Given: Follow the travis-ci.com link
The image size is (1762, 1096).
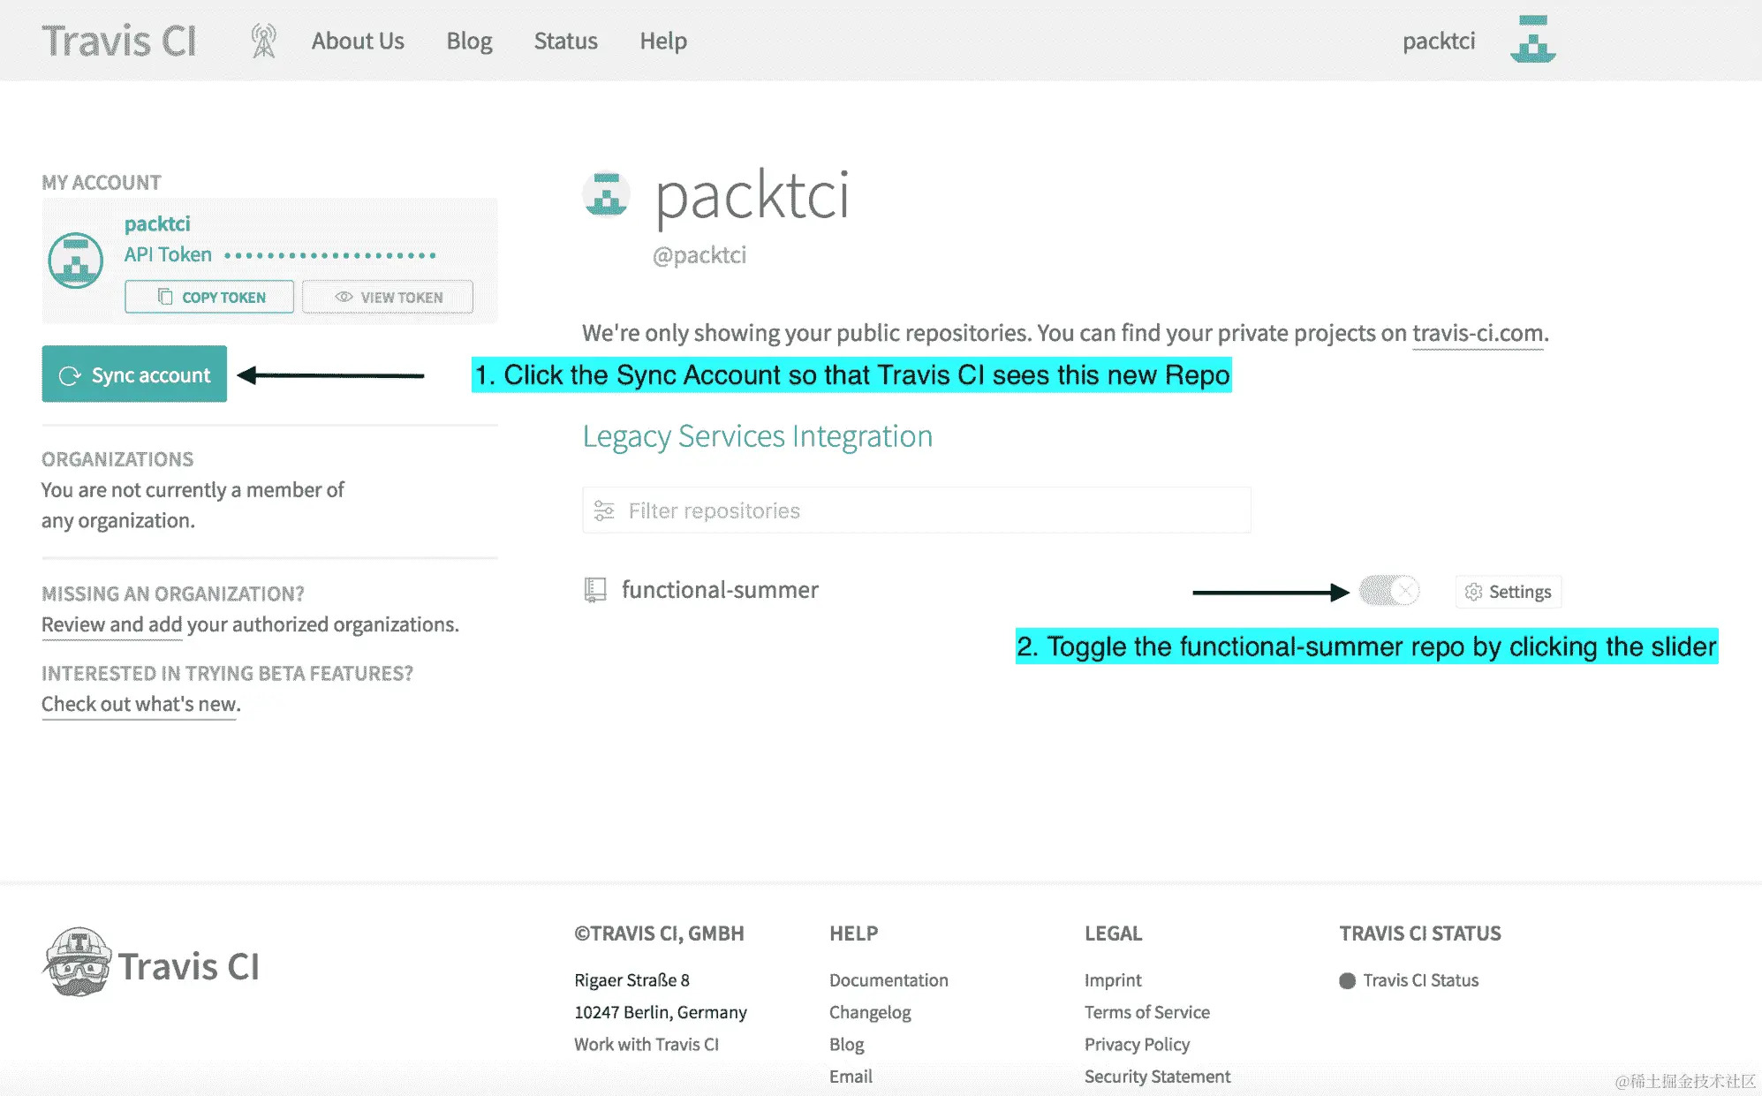Looking at the screenshot, I should 1478,333.
